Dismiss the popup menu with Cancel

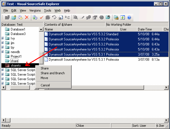click(45, 85)
